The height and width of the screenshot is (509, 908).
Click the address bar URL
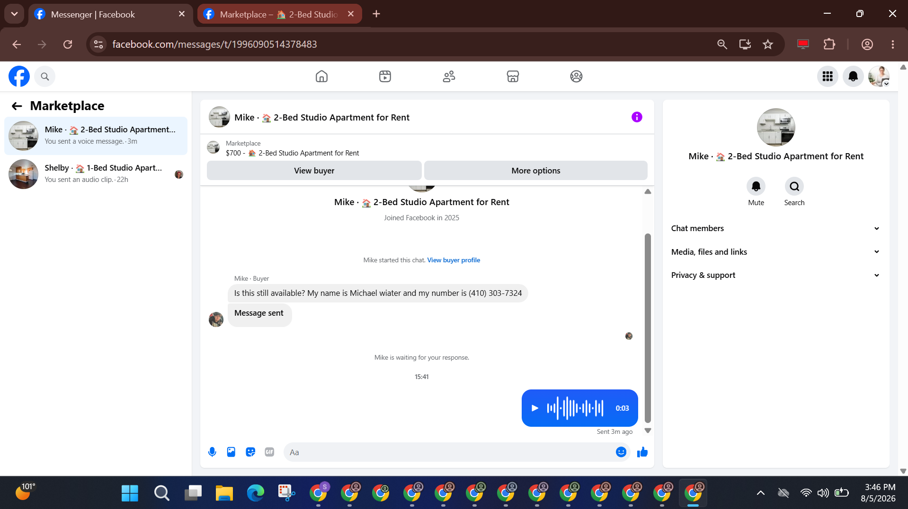tap(214, 44)
